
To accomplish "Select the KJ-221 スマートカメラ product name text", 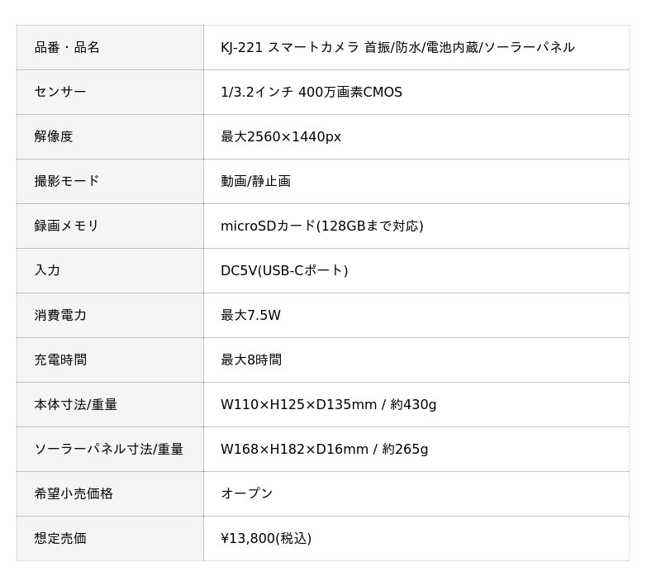I will 290,47.
